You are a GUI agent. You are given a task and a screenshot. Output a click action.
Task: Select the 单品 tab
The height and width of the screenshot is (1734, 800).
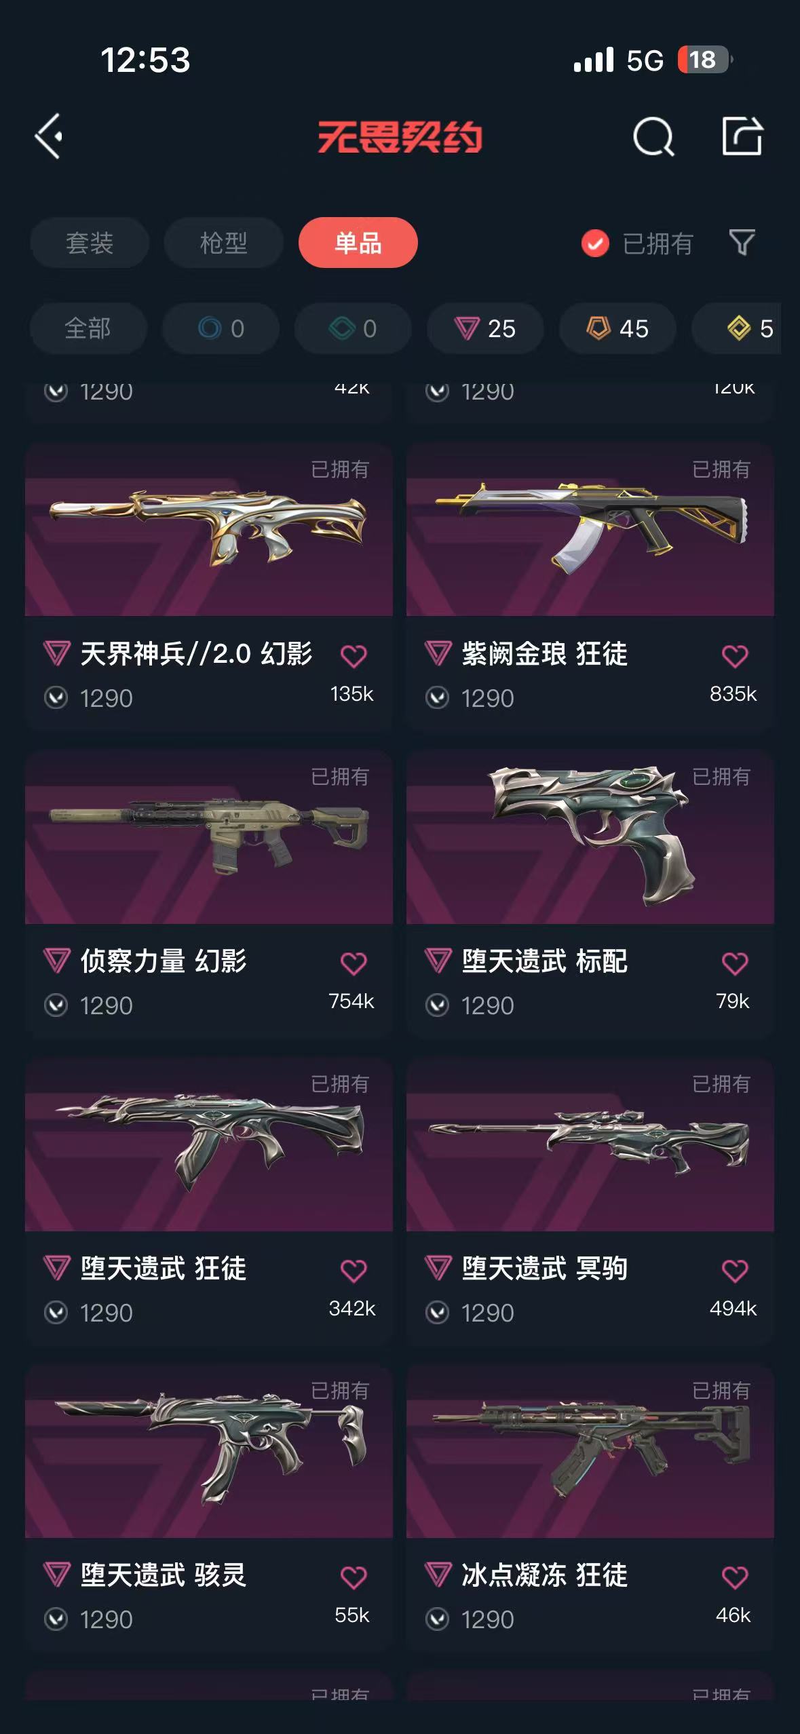[358, 243]
